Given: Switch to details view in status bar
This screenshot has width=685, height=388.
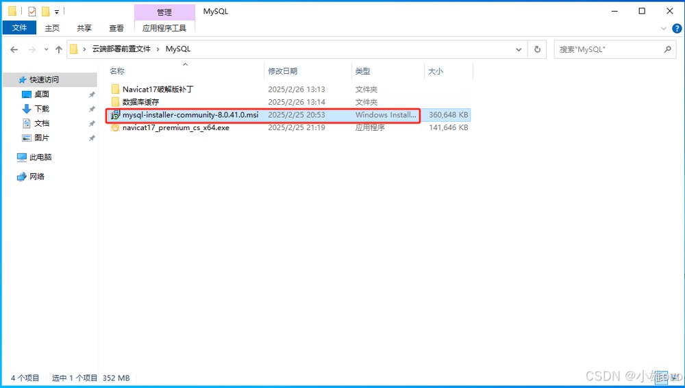Looking at the screenshot, I should [x=663, y=378].
